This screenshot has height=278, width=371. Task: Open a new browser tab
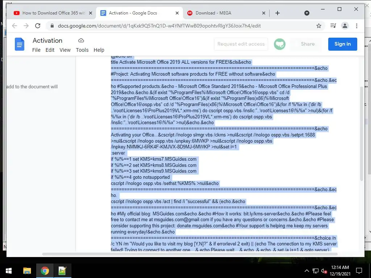278,13
